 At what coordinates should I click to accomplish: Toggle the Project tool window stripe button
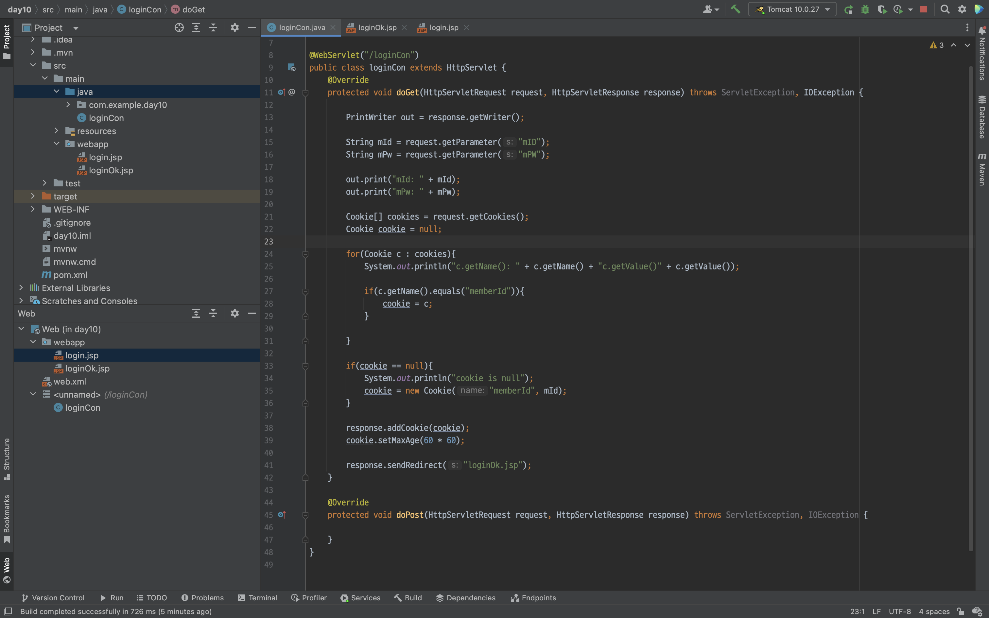click(x=7, y=41)
